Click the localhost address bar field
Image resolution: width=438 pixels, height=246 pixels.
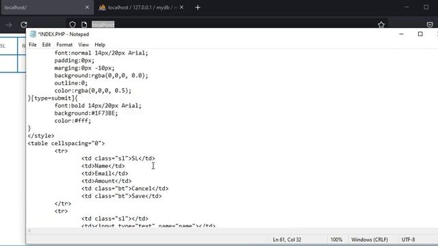[x=227, y=25]
